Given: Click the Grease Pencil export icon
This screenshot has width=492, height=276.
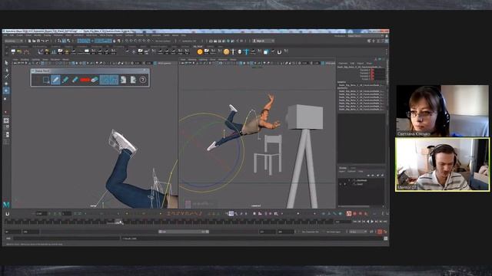Looking at the screenshot, I should [133, 80].
